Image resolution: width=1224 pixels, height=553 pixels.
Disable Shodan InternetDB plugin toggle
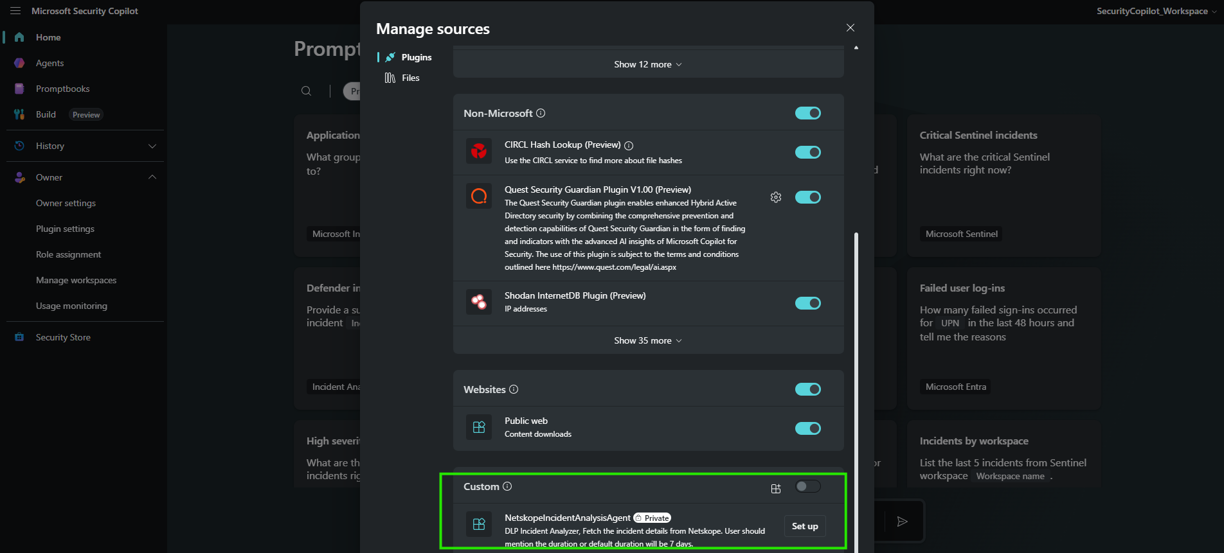pos(808,303)
